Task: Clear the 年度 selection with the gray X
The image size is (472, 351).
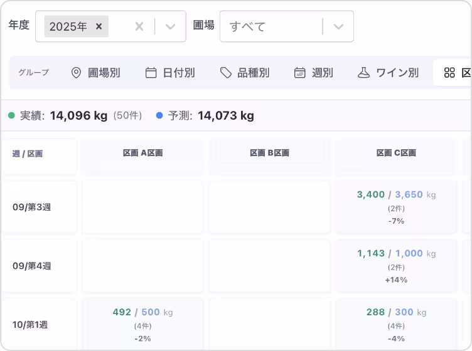Action: click(x=139, y=26)
